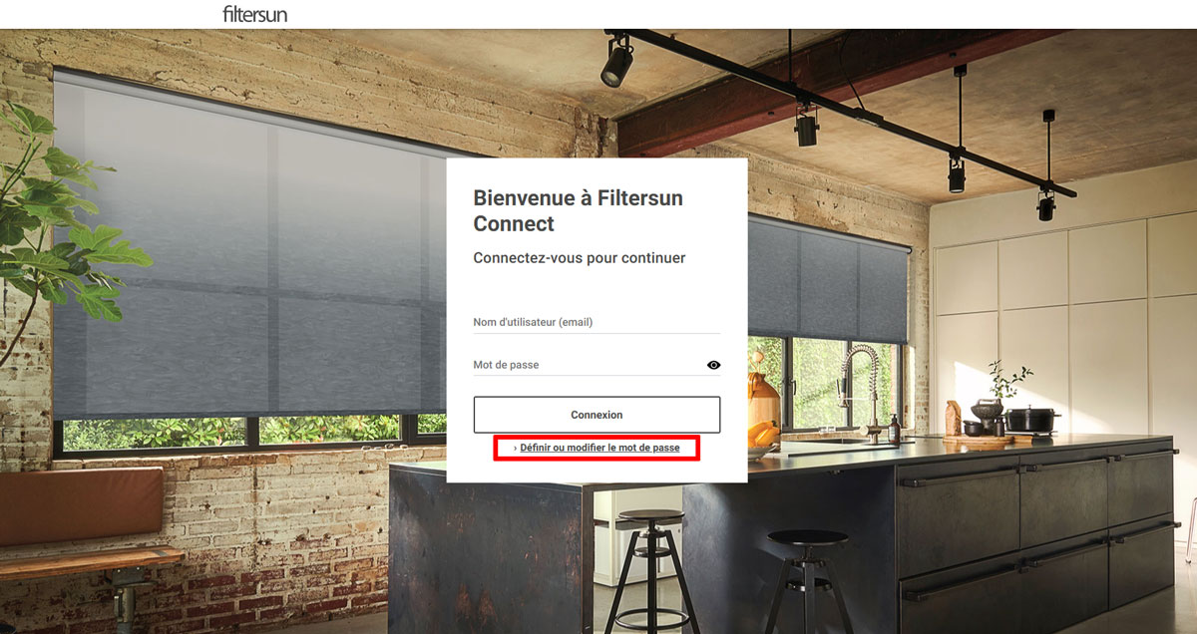The image size is (1197, 634).
Task: Click the Mot de passe placeholder text
Action: click(506, 365)
